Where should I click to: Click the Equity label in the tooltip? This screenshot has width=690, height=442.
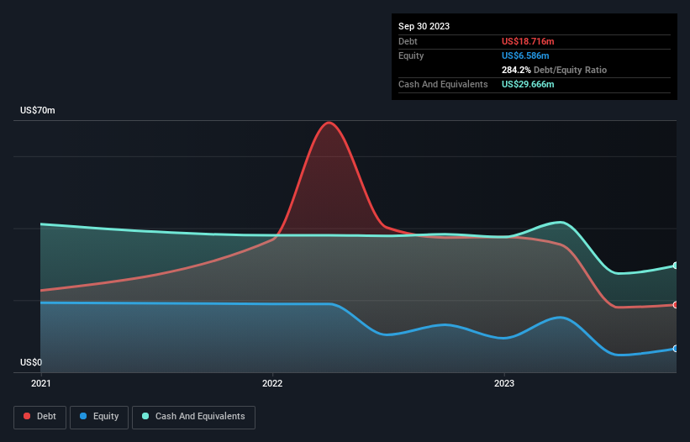411,55
